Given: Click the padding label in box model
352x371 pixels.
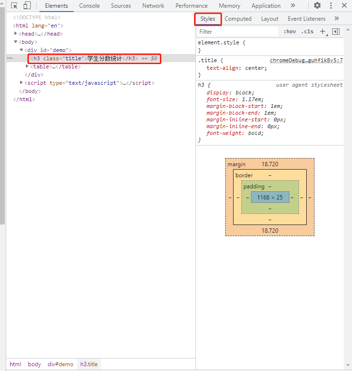Looking at the screenshot, I should [254, 186].
